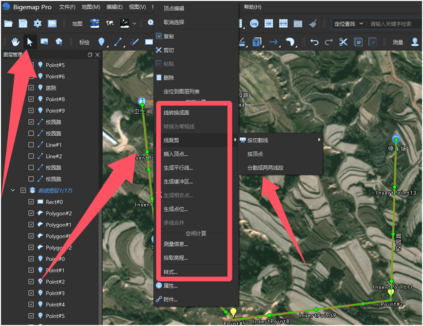The image size is (423, 326).
Task: Select the sector shape drawing tool
Action: 290,42
